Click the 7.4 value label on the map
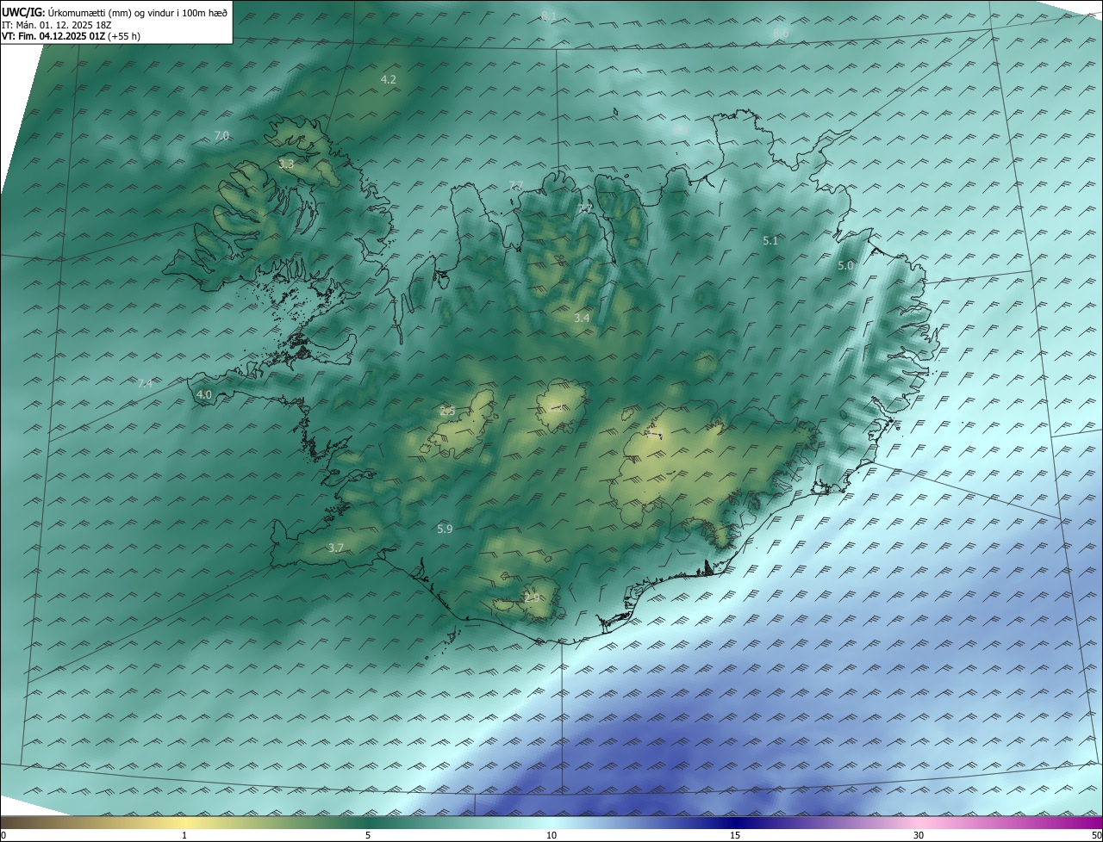1103x842 pixels. [145, 384]
